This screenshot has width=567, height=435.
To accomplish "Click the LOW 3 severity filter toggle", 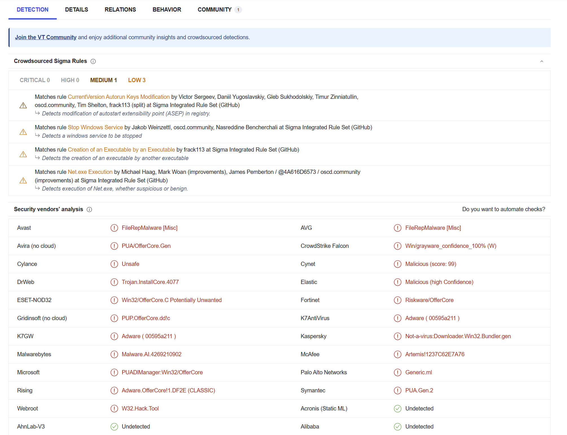I will pyautogui.click(x=137, y=80).
